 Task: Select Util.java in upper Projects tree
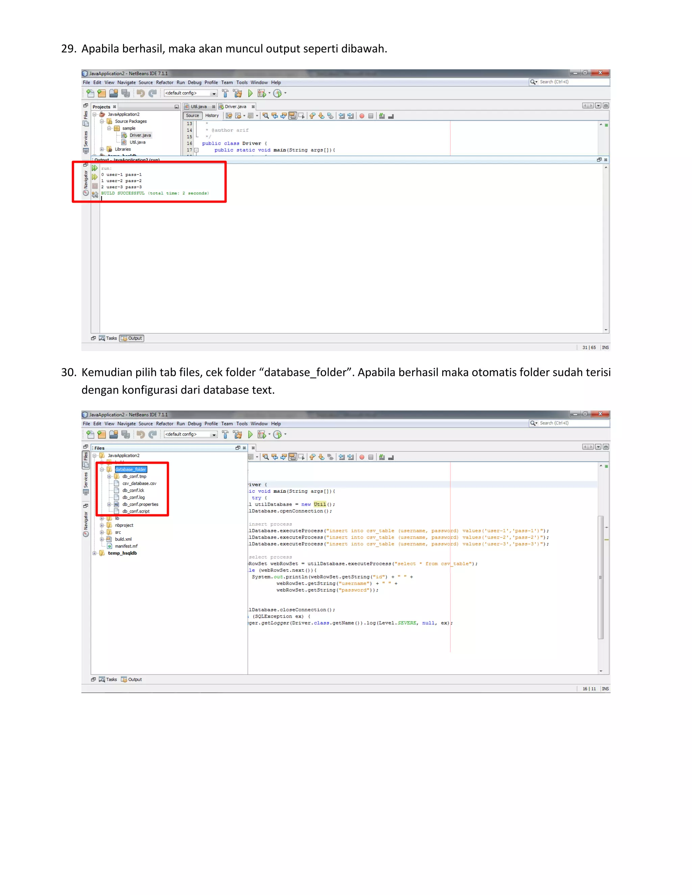click(137, 142)
